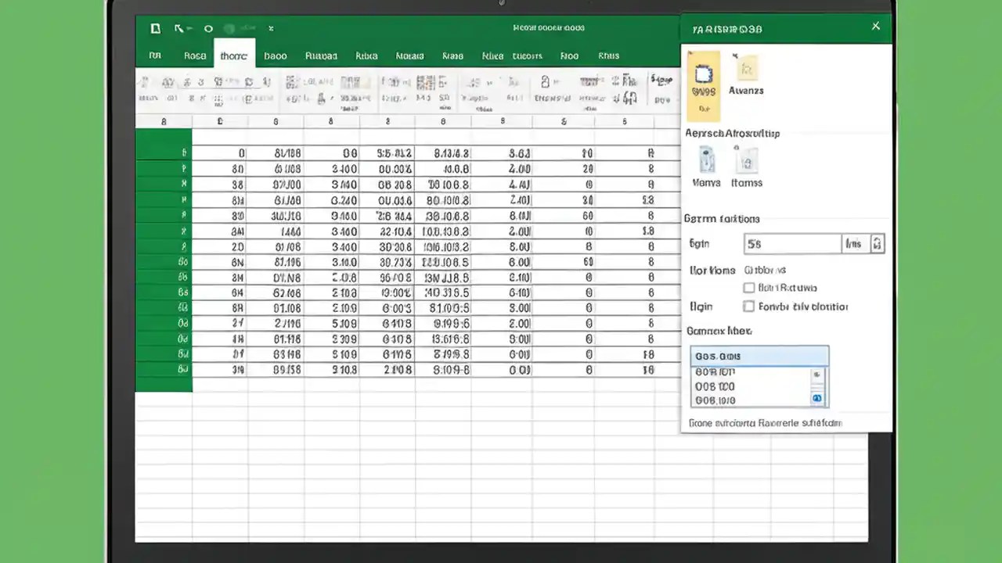Viewport: 1002px width, 563px height.
Task: Click the Avanzs option in the panel
Action: pyautogui.click(x=746, y=74)
